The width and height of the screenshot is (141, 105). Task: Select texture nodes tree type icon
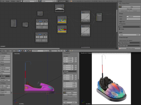pos(23,51)
